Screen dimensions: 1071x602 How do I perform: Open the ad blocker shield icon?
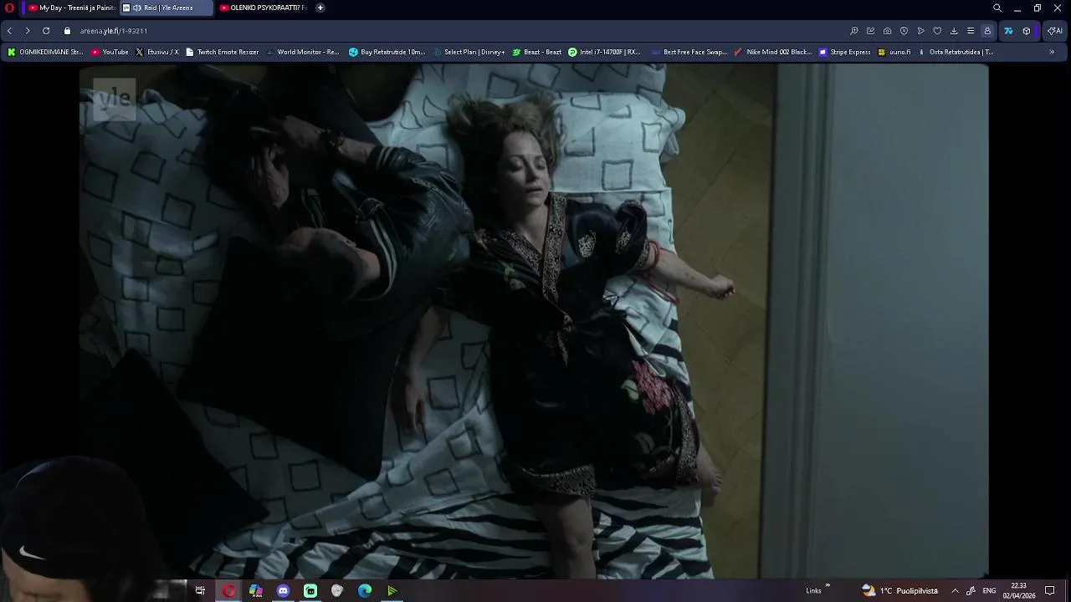coord(904,31)
